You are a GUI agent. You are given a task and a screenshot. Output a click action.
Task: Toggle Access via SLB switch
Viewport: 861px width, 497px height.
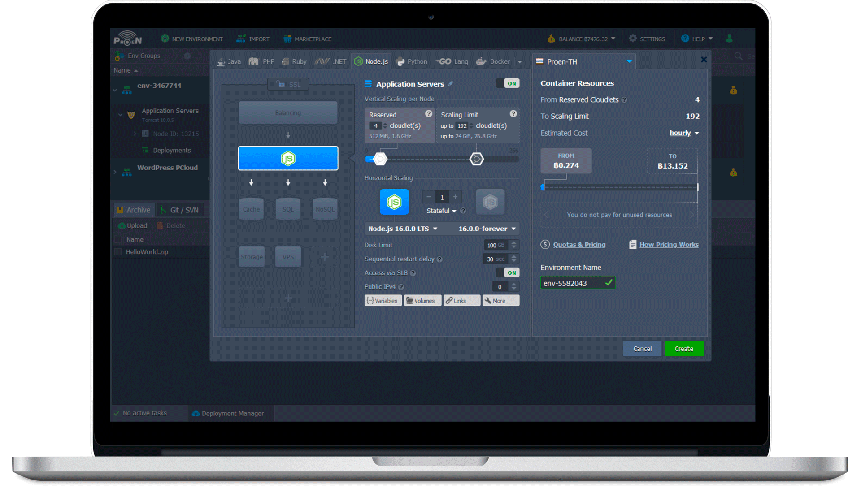point(508,273)
